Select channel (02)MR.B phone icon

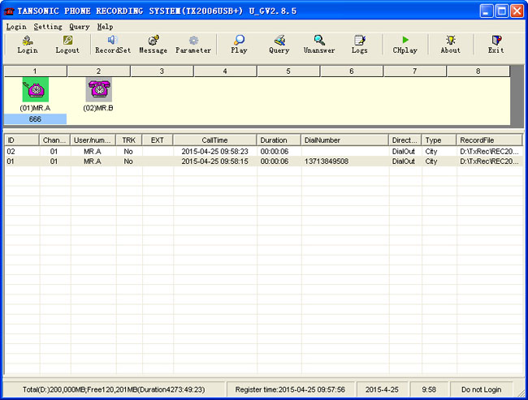(98, 90)
